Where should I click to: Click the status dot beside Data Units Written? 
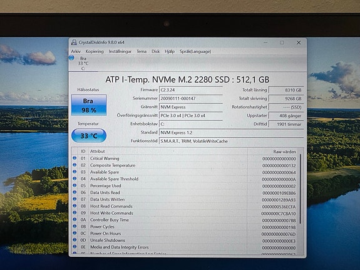click(75, 199)
